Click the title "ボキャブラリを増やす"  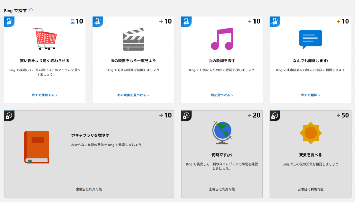click(x=90, y=135)
